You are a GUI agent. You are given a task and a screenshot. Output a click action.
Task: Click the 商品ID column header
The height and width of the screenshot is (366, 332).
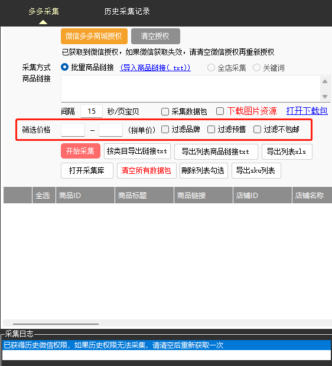(x=86, y=195)
